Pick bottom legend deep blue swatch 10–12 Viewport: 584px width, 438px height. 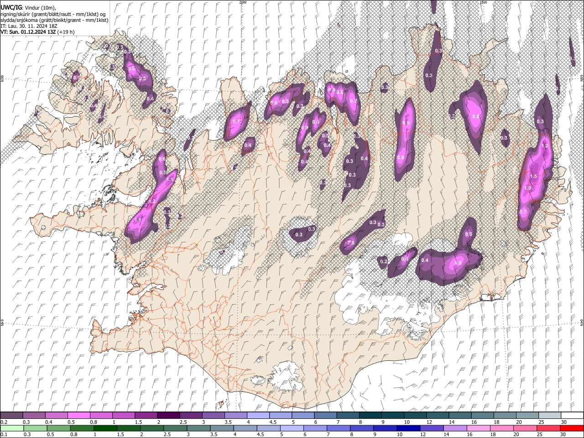coord(408,428)
